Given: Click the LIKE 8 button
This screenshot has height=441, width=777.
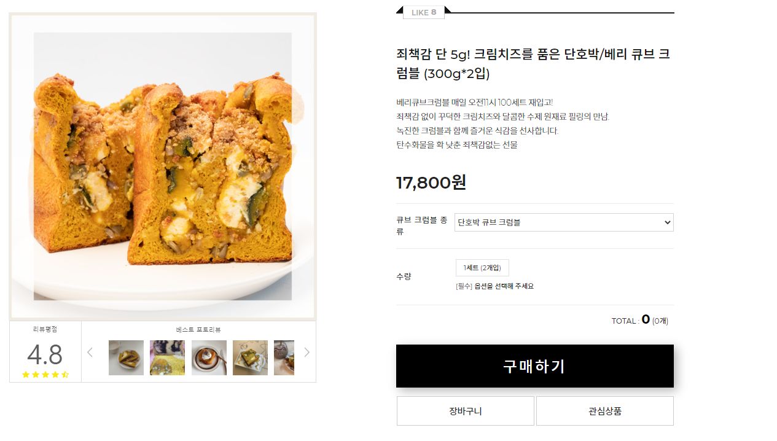Looking at the screenshot, I should pyautogui.click(x=424, y=12).
